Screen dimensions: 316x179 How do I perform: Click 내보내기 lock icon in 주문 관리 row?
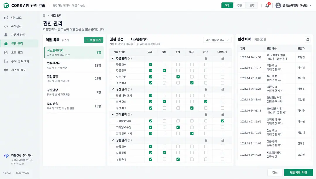(223, 59)
